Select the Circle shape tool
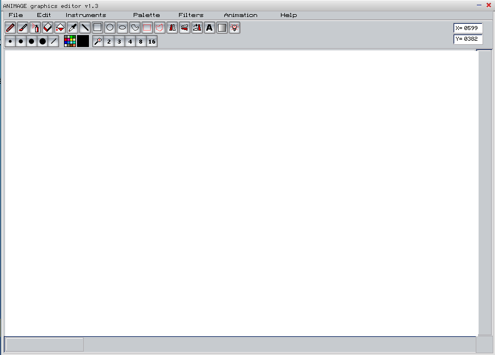The image size is (495, 355). coord(110,28)
